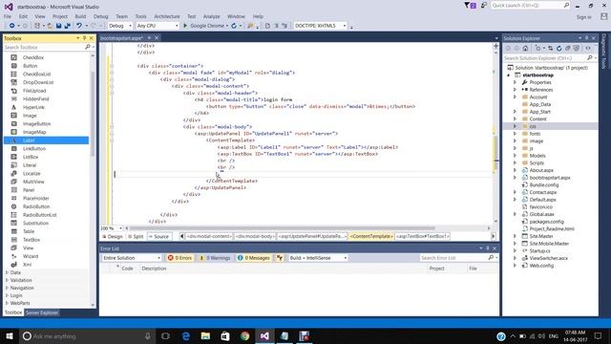Select the Wizard control in the Toolbox

(31, 256)
